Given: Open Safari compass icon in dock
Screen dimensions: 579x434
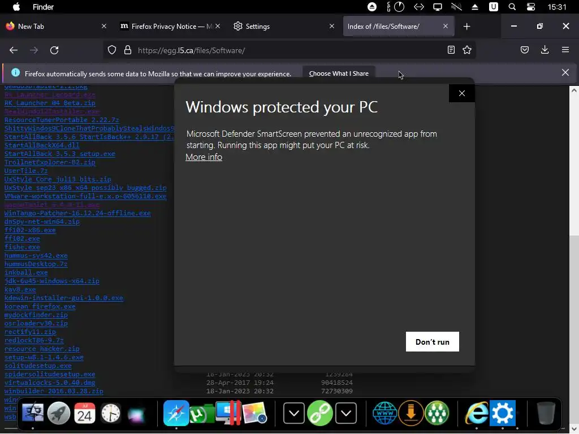Looking at the screenshot, I should 176,413.
